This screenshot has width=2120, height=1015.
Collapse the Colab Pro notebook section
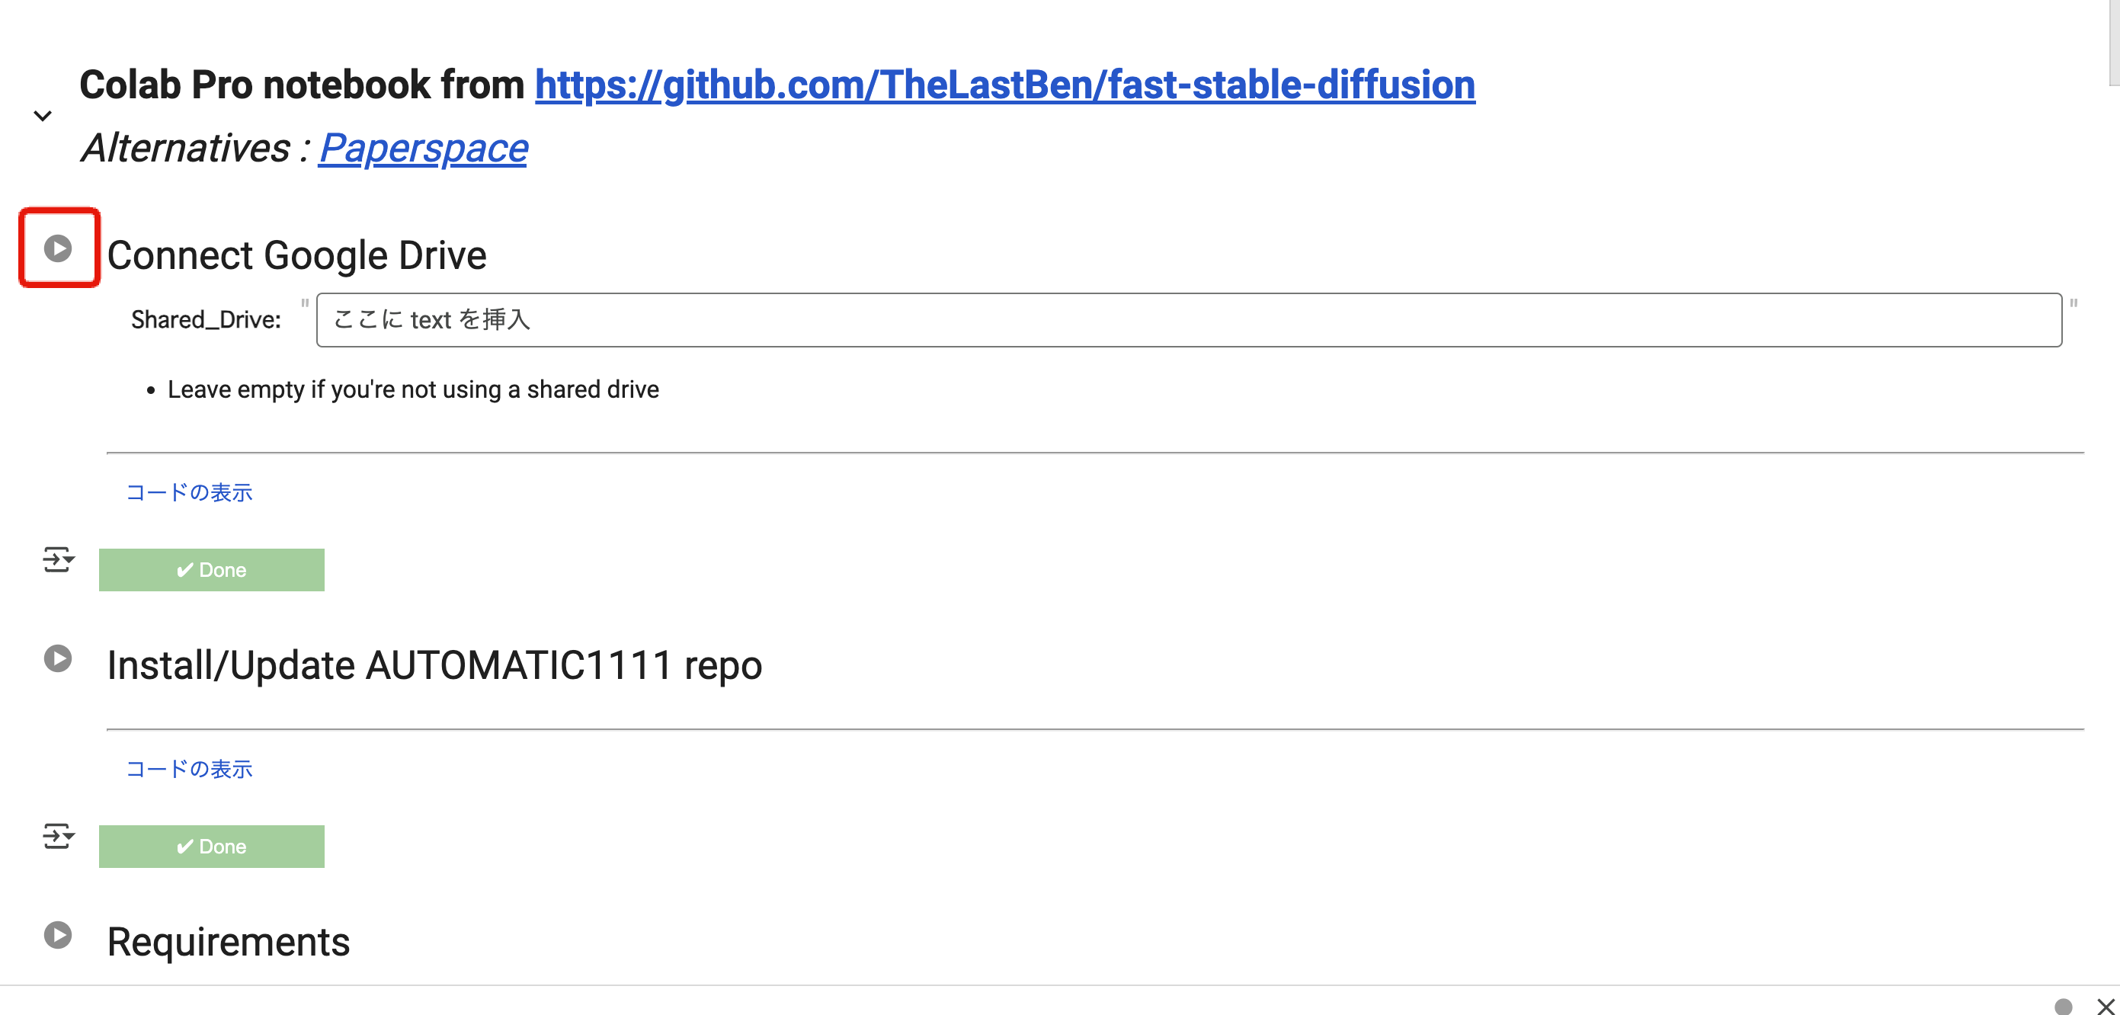(43, 115)
